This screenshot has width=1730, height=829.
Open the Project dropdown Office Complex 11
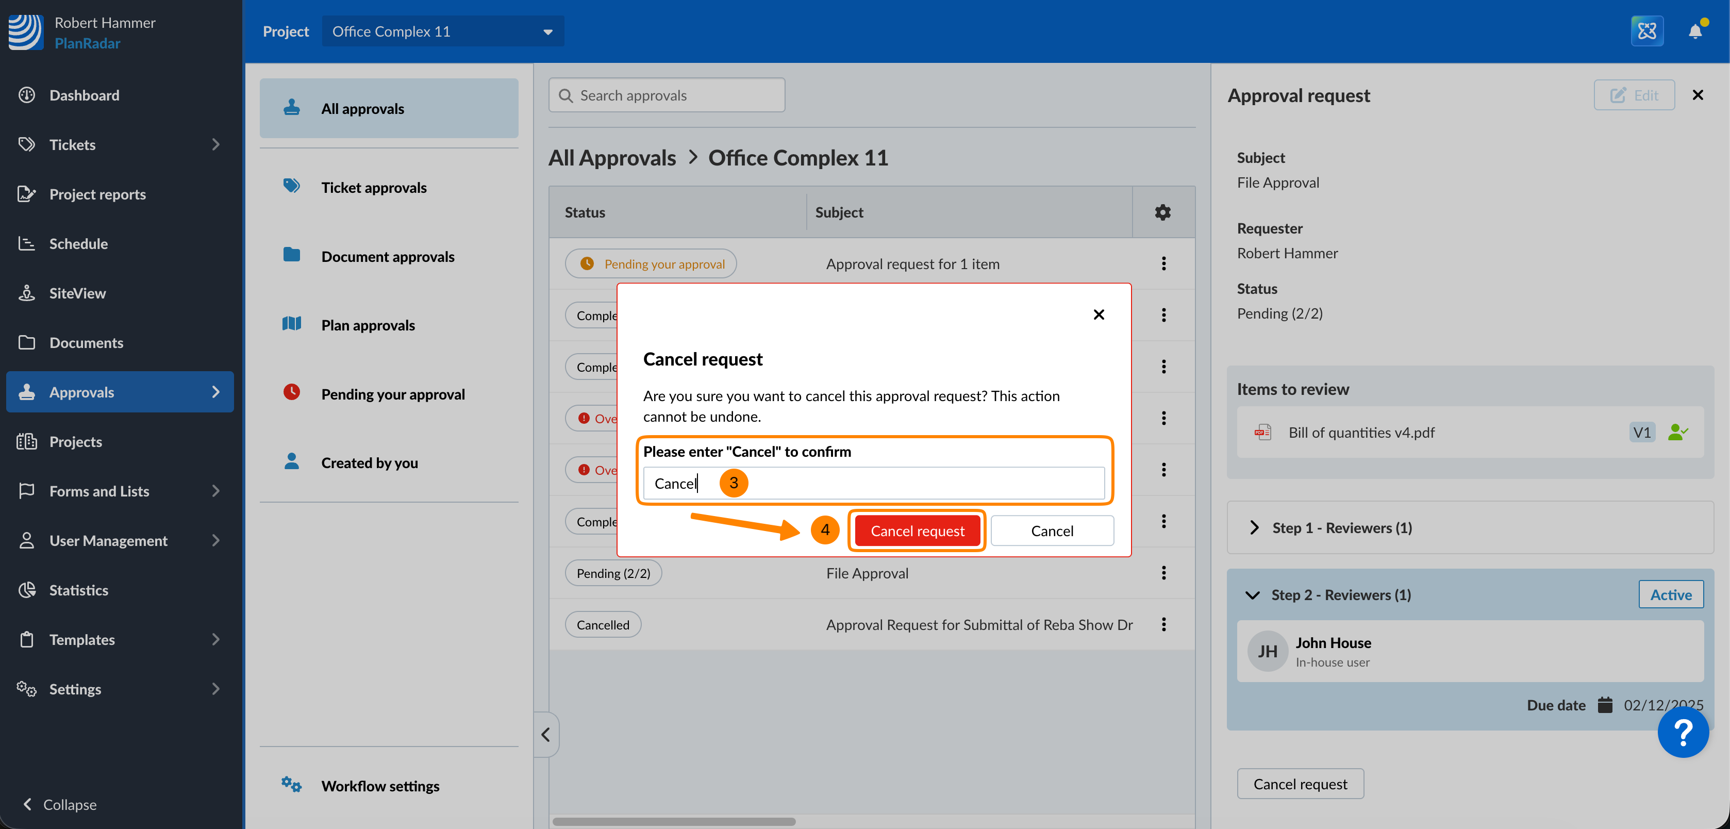(443, 31)
